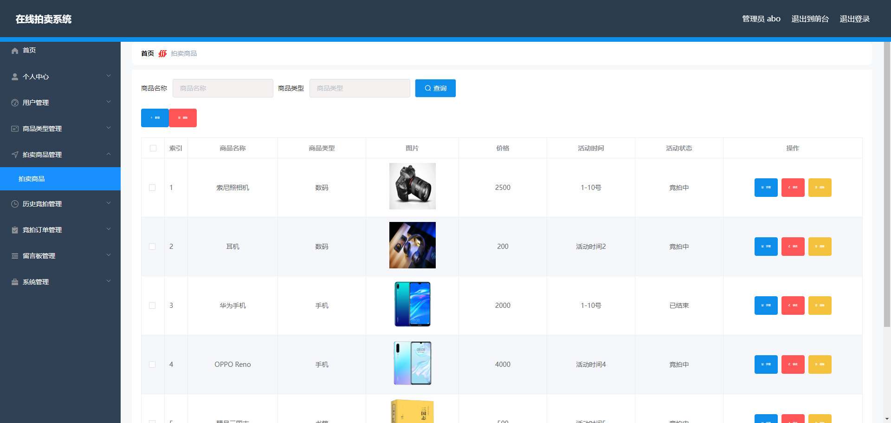Check the checkbox for 耳机 row

pos(152,247)
